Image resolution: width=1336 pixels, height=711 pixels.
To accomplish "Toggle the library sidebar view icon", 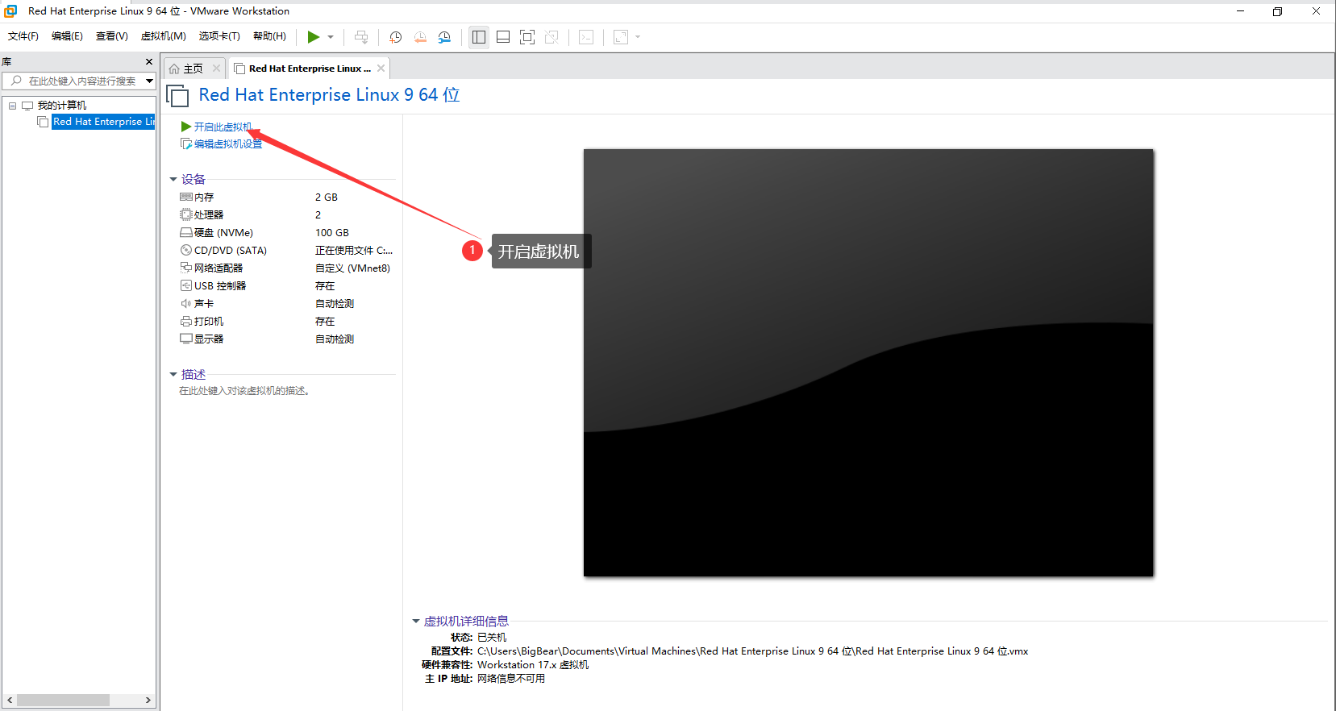I will click(479, 37).
